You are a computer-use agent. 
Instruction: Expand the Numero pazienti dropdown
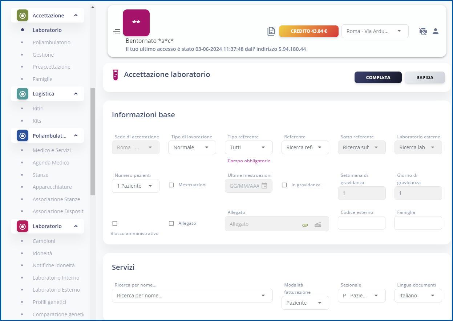(136, 186)
